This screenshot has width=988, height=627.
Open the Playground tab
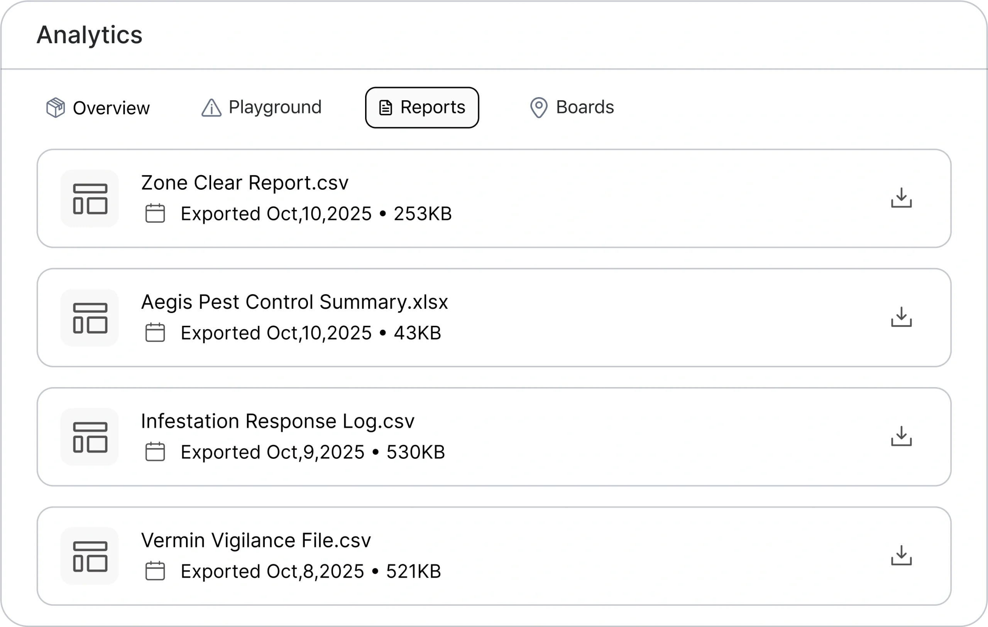point(261,108)
